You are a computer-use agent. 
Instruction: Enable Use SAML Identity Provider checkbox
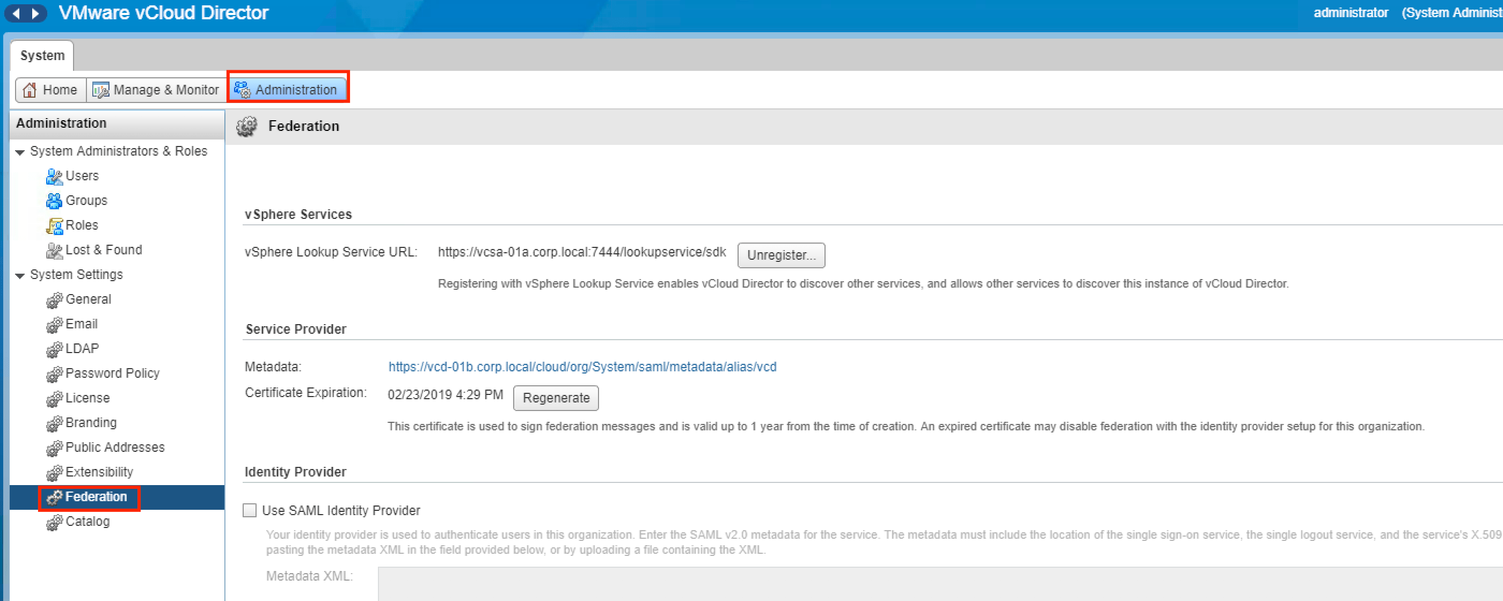(x=250, y=510)
